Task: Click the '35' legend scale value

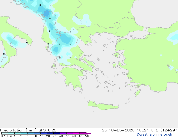Action: pyautogui.click(x=67, y=136)
